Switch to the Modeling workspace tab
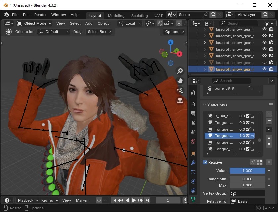 point(116,16)
